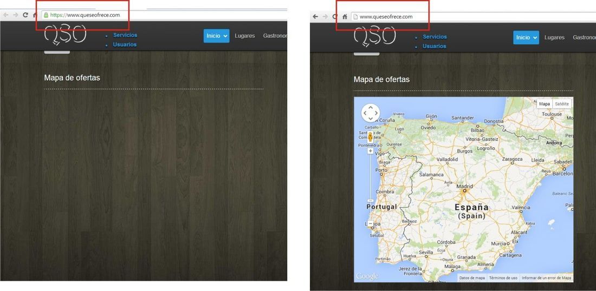Click Informar de un error de Maps

tap(547, 278)
